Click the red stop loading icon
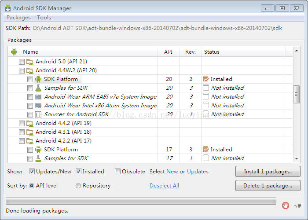 tap(286, 205)
